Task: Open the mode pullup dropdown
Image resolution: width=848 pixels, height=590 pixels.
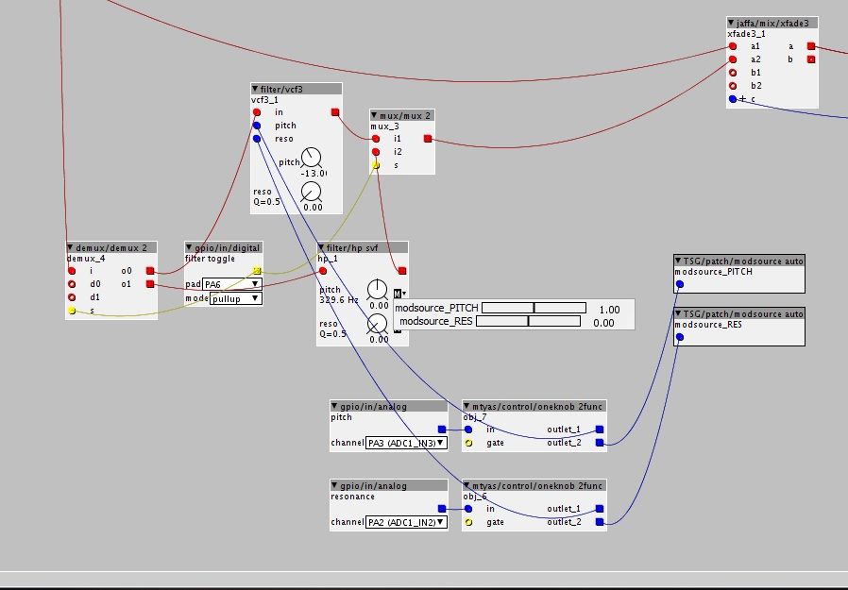Action: (235, 298)
